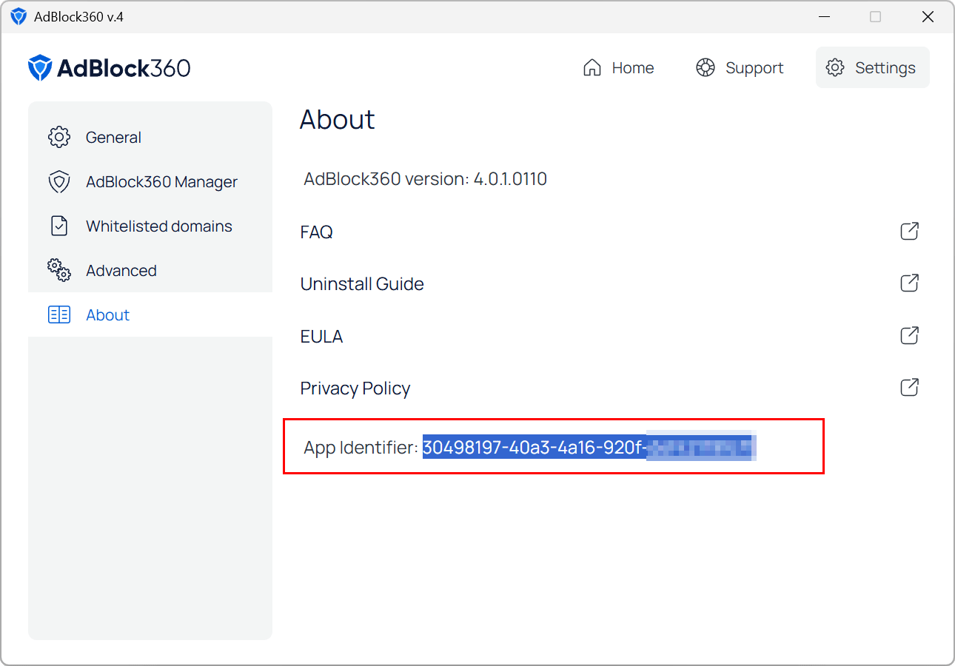Click the Whitelisted domains document icon
The width and height of the screenshot is (955, 666).
click(x=58, y=226)
